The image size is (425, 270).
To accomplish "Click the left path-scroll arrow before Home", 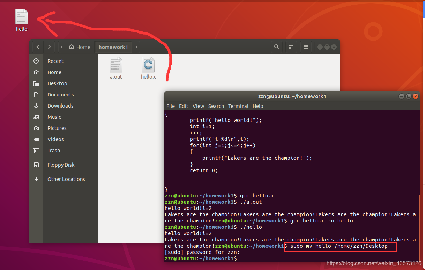I will (62, 47).
